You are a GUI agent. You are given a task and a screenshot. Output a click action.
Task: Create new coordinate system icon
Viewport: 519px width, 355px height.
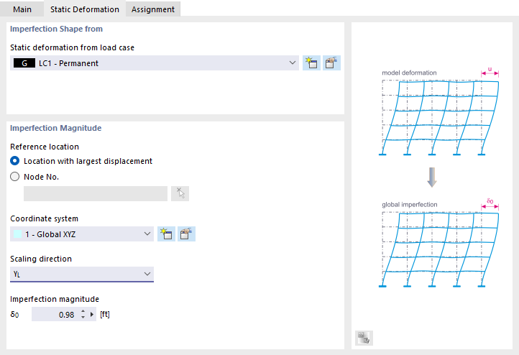(x=167, y=234)
